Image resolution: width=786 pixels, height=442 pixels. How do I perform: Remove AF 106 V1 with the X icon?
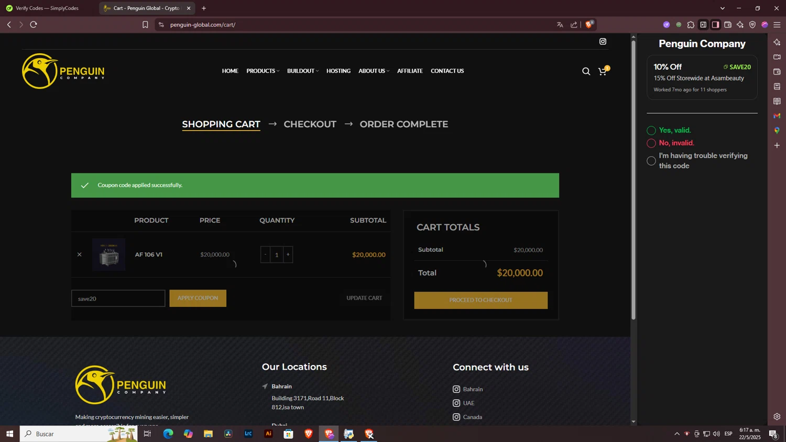(x=80, y=255)
